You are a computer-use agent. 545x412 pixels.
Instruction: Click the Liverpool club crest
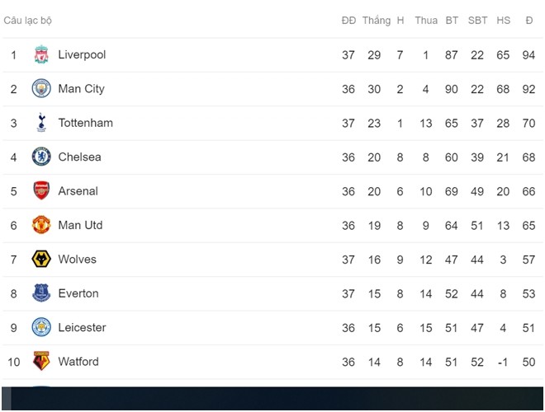click(x=41, y=54)
